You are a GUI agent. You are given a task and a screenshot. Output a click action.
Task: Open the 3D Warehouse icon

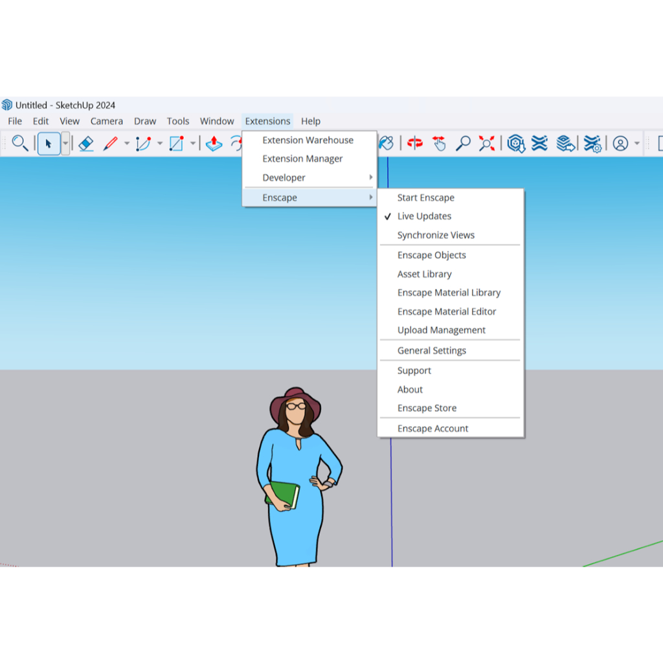515,144
